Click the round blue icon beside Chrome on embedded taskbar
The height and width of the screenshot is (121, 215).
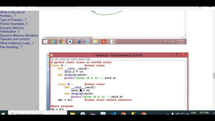[70, 42]
